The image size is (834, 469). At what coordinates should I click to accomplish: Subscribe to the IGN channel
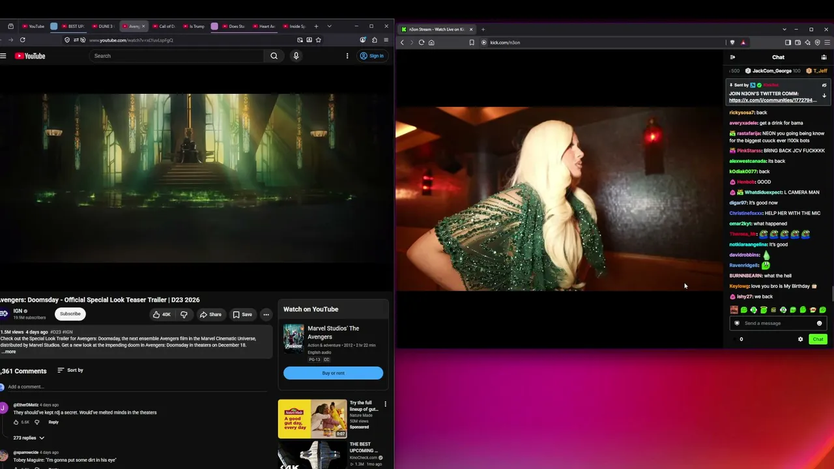(70, 314)
